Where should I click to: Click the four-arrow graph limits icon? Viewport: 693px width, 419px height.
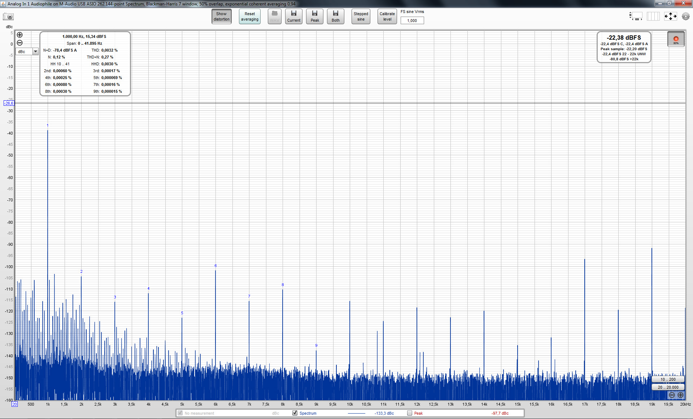670,16
